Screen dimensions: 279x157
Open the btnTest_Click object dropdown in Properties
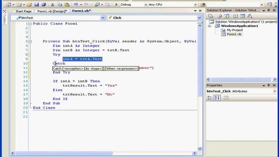tap(275, 91)
